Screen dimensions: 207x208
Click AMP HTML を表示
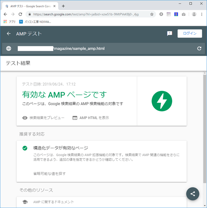(91, 118)
